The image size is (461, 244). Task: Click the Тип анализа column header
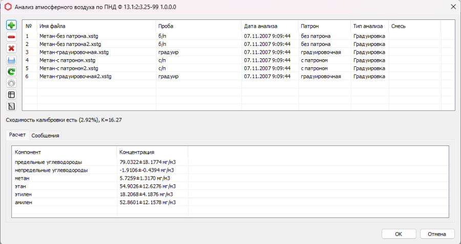pos(370,26)
